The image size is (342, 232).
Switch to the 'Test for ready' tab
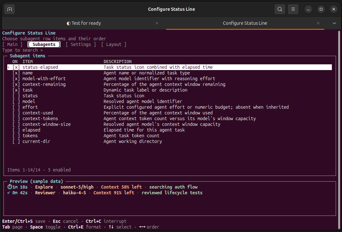[84, 23]
